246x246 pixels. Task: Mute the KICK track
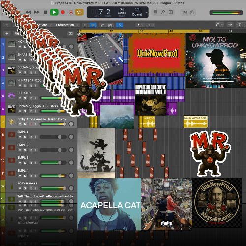point(20,47)
